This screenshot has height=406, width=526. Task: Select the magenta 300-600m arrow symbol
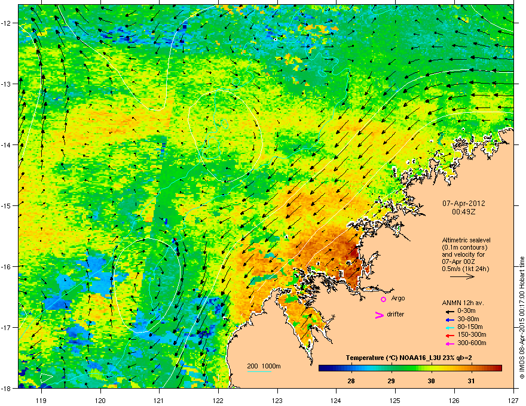tap(449, 344)
